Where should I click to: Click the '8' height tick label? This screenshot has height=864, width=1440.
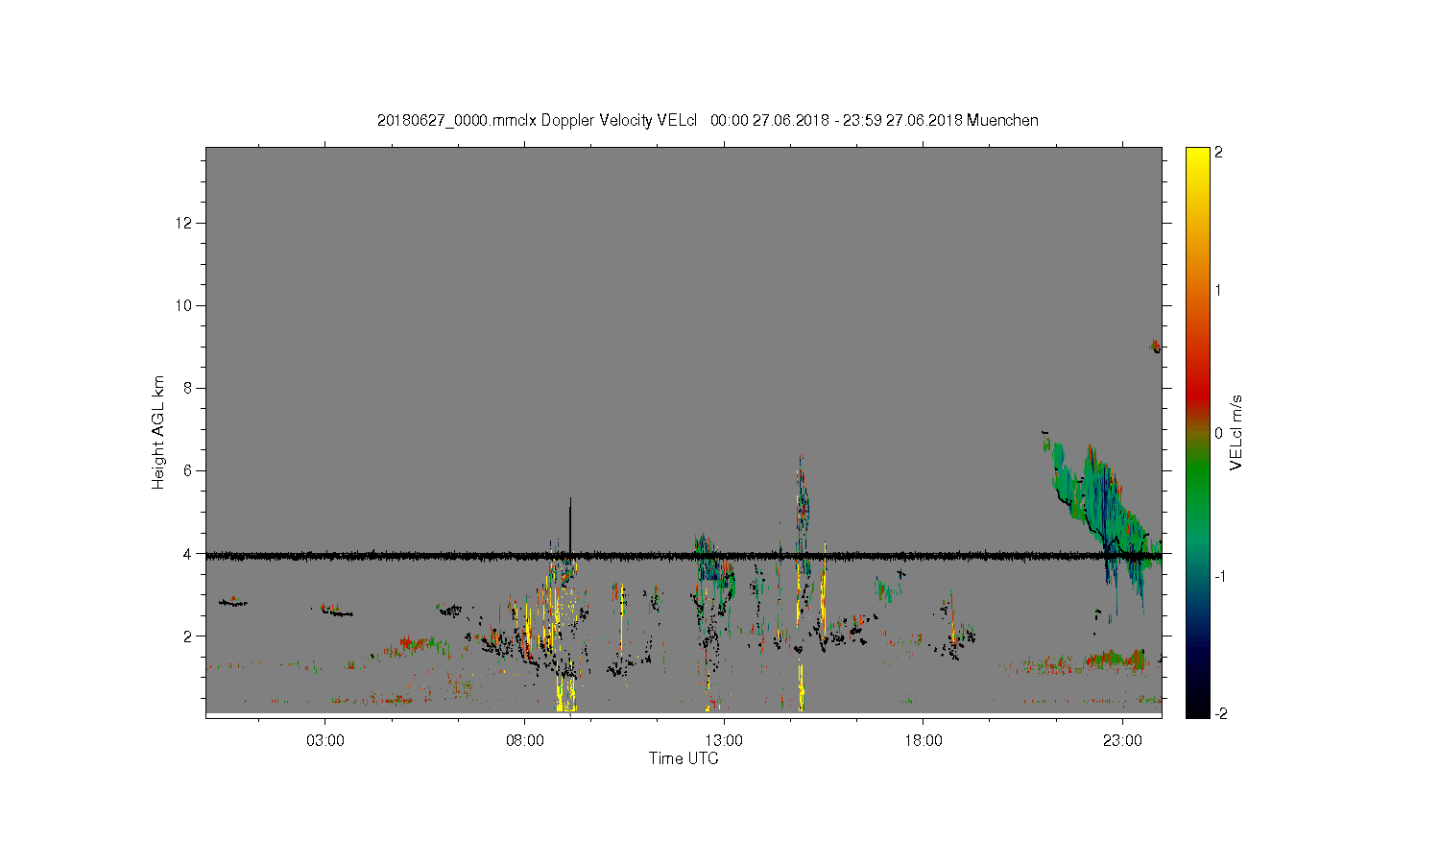tap(189, 388)
